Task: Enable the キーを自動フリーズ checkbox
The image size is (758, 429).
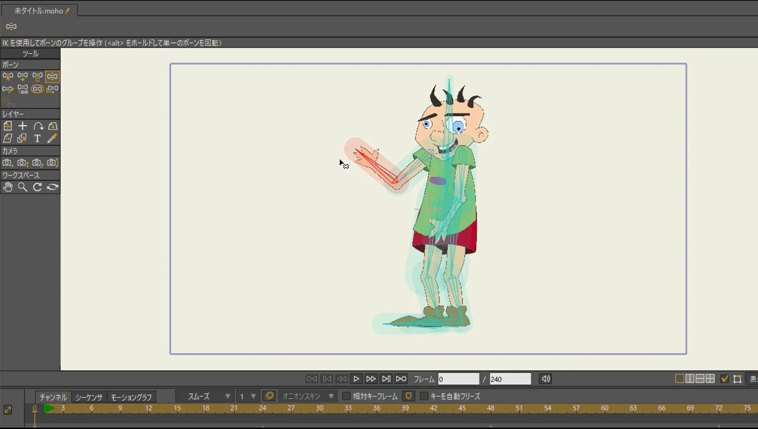Action: (x=424, y=396)
